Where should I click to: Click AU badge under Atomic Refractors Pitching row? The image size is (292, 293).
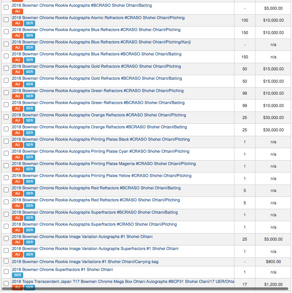[x=17, y=23]
